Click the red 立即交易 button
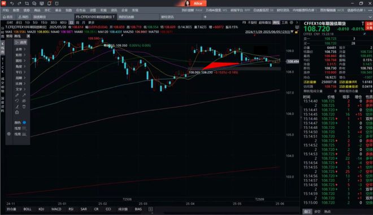The height and width of the screenshot is (215, 373). coord(369,25)
